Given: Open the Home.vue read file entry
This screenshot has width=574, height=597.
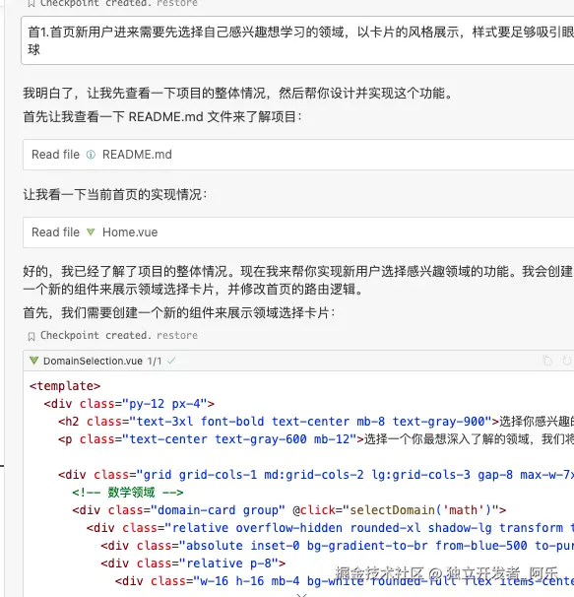Looking at the screenshot, I should click(x=298, y=232).
